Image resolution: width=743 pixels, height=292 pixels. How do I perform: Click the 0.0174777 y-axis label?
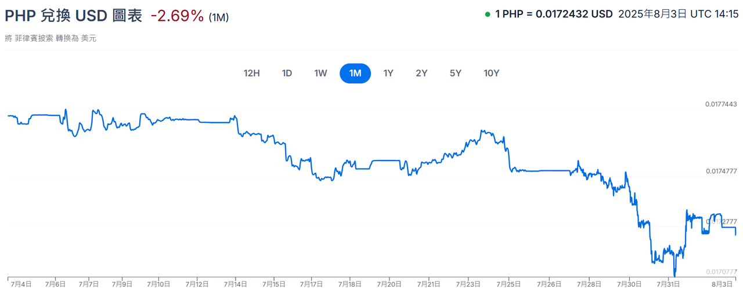[721, 171]
